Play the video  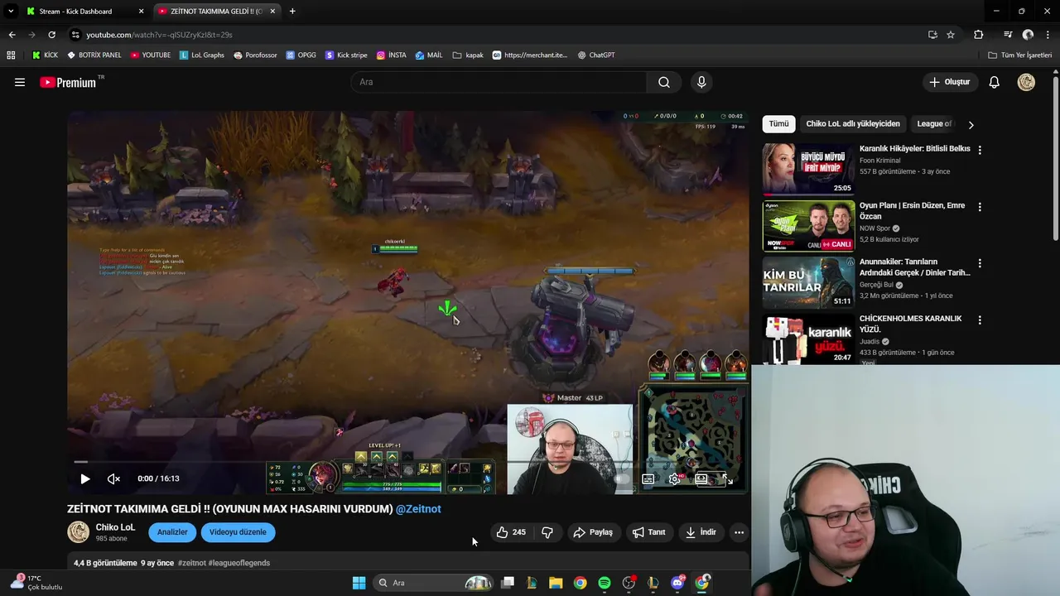pos(84,478)
